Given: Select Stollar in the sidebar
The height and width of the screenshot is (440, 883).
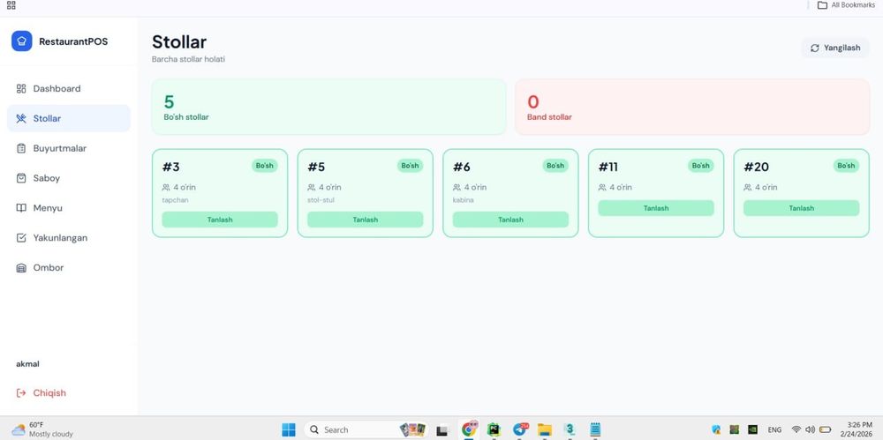Looking at the screenshot, I should click(x=69, y=118).
